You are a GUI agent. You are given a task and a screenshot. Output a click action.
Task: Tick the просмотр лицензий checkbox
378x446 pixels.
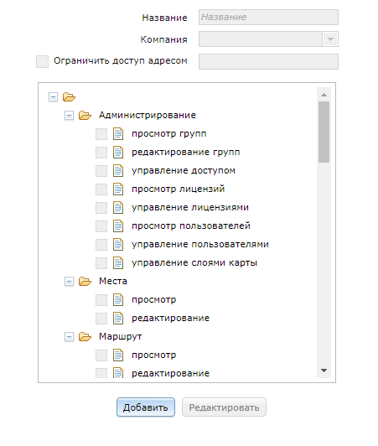click(x=101, y=189)
